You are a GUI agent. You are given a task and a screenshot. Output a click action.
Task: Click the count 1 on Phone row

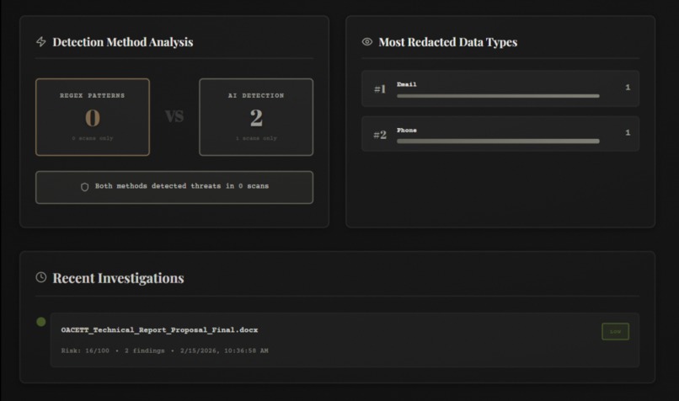coord(628,133)
